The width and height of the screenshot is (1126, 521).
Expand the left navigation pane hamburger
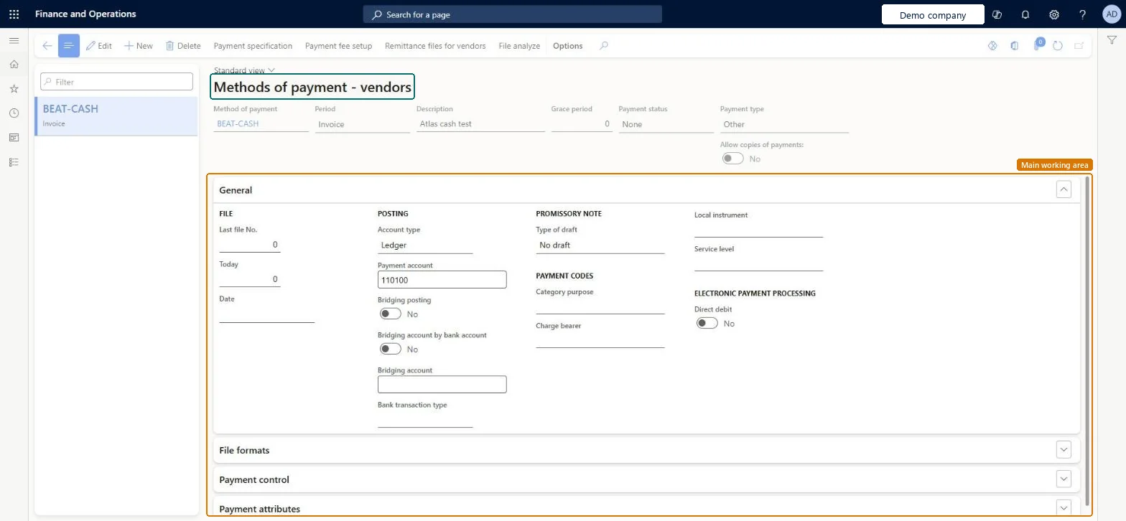click(x=14, y=41)
